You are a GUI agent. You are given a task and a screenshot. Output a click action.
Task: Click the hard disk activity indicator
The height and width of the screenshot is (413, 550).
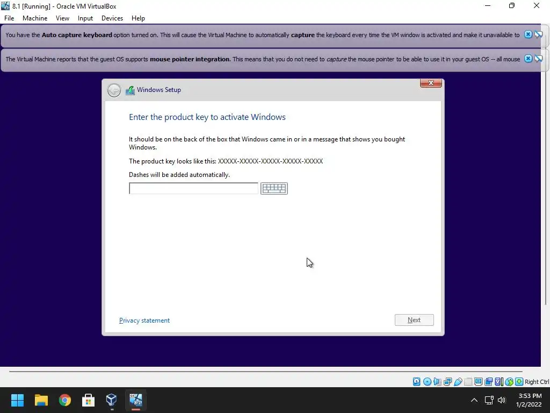click(x=416, y=381)
